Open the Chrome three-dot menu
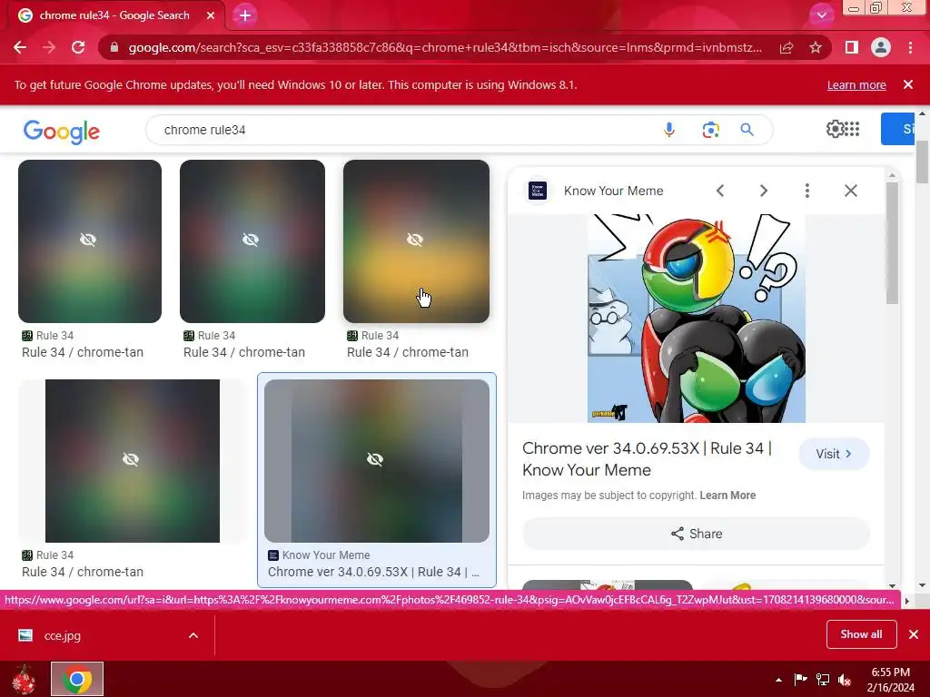 click(x=910, y=47)
